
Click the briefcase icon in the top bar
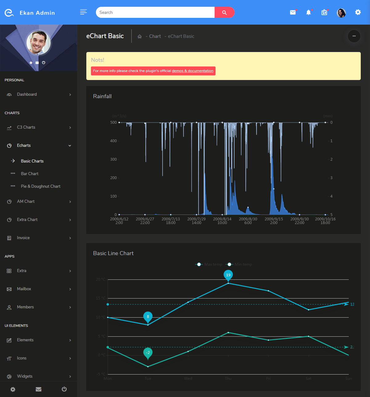point(324,12)
